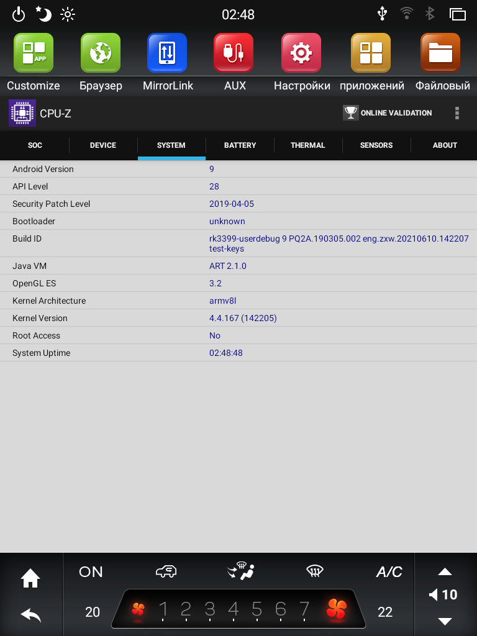Switch to the DEVICE tab
This screenshot has height=636, width=477.
tap(103, 145)
